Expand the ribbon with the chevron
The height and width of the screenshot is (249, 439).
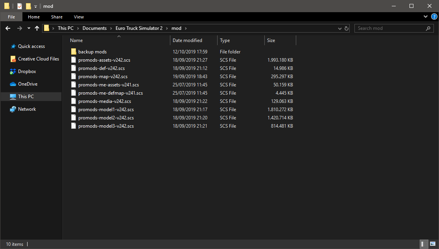(426, 17)
